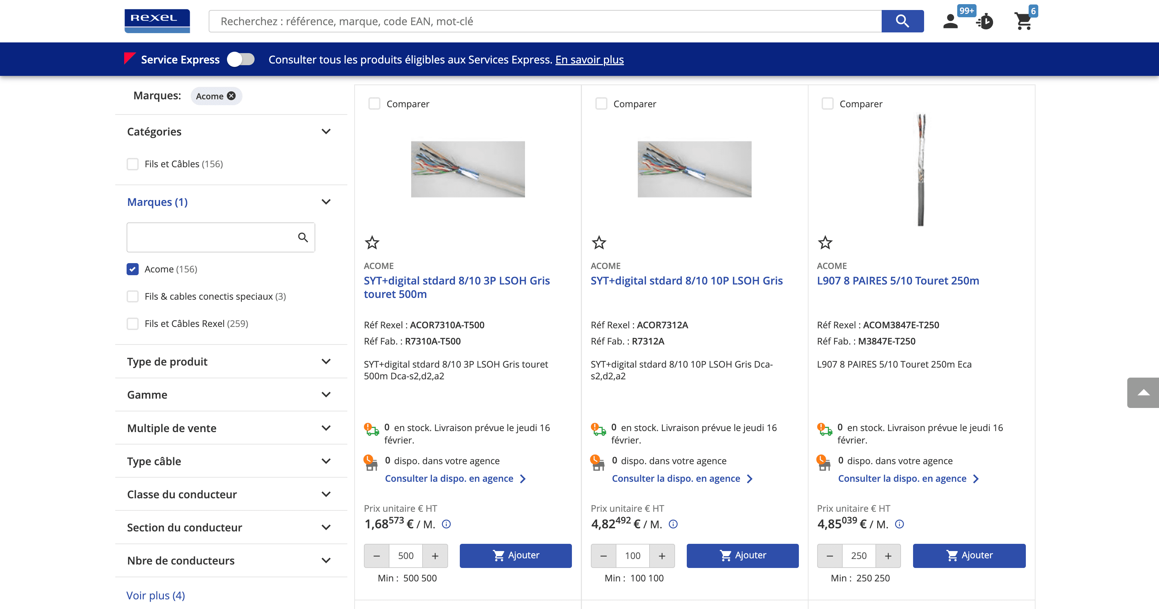Viewport: 1159px width, 609px height.
Task: Remove the Acome brand filter chip
Action: pyautogui.click(x=231, y=96)
